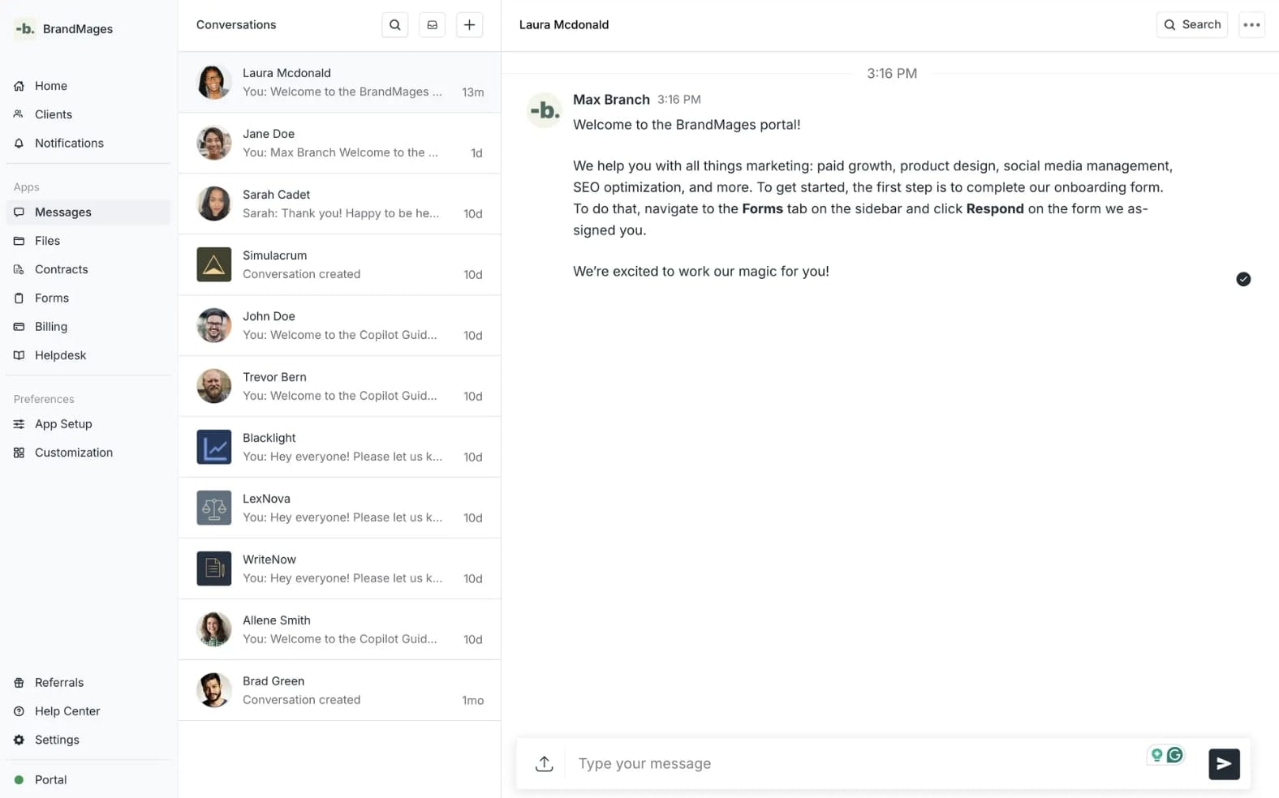
Task: Open the three-dot more options menu
Action: tap(1251, 25)
